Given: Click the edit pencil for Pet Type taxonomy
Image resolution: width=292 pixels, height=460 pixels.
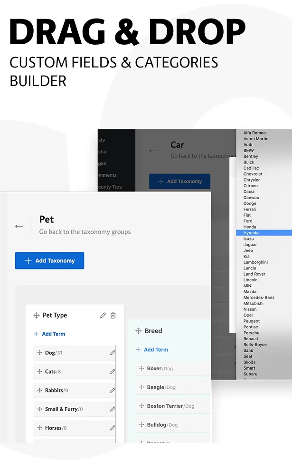Looking at the screenshot, I should (x=103, y=316).
